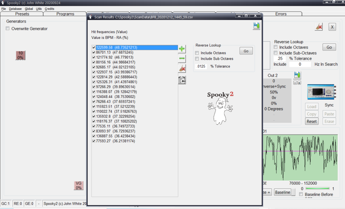Screen dimensions: 345x209
Task: Toggle the Baseline Before checkbox
Action: [301, 194]
